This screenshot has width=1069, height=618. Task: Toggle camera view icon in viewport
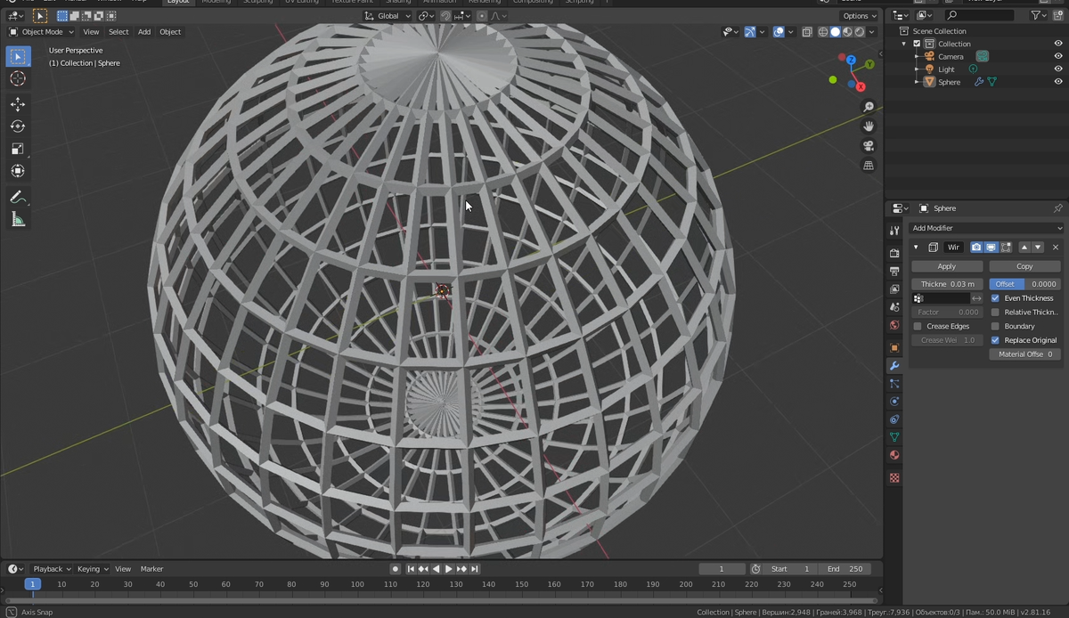pyautogui.click(x=869, y=146)
